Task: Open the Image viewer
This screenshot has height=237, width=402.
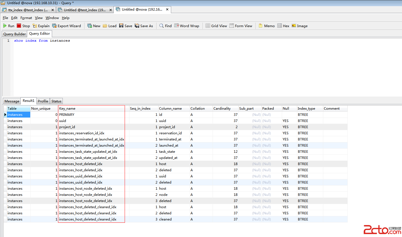Action: click(299, 26)
